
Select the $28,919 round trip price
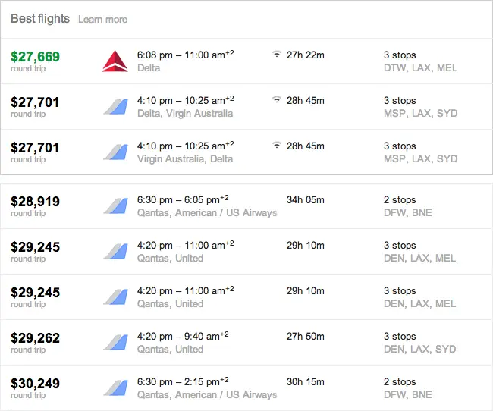click(x=35, y=206)
